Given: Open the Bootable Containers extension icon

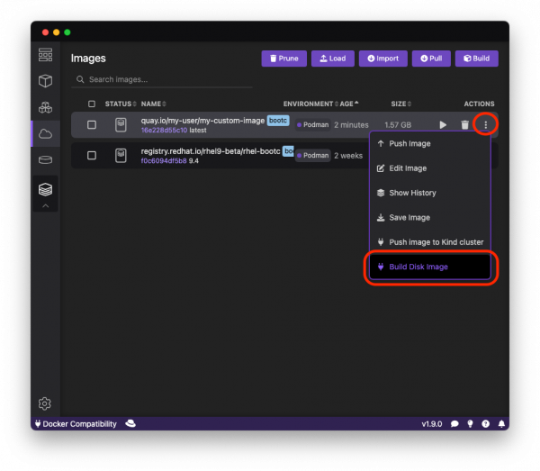Looking at the screenshot, I should tap(45, 189).
